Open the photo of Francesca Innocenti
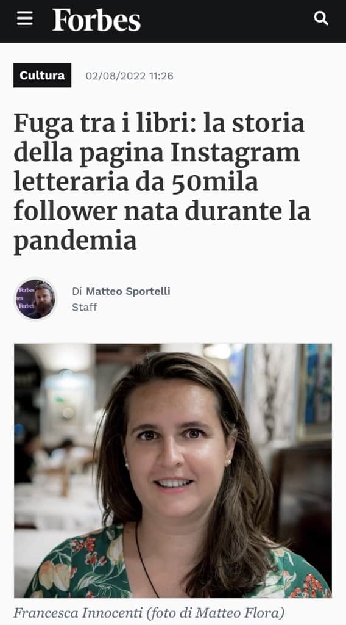 point(173,471)
